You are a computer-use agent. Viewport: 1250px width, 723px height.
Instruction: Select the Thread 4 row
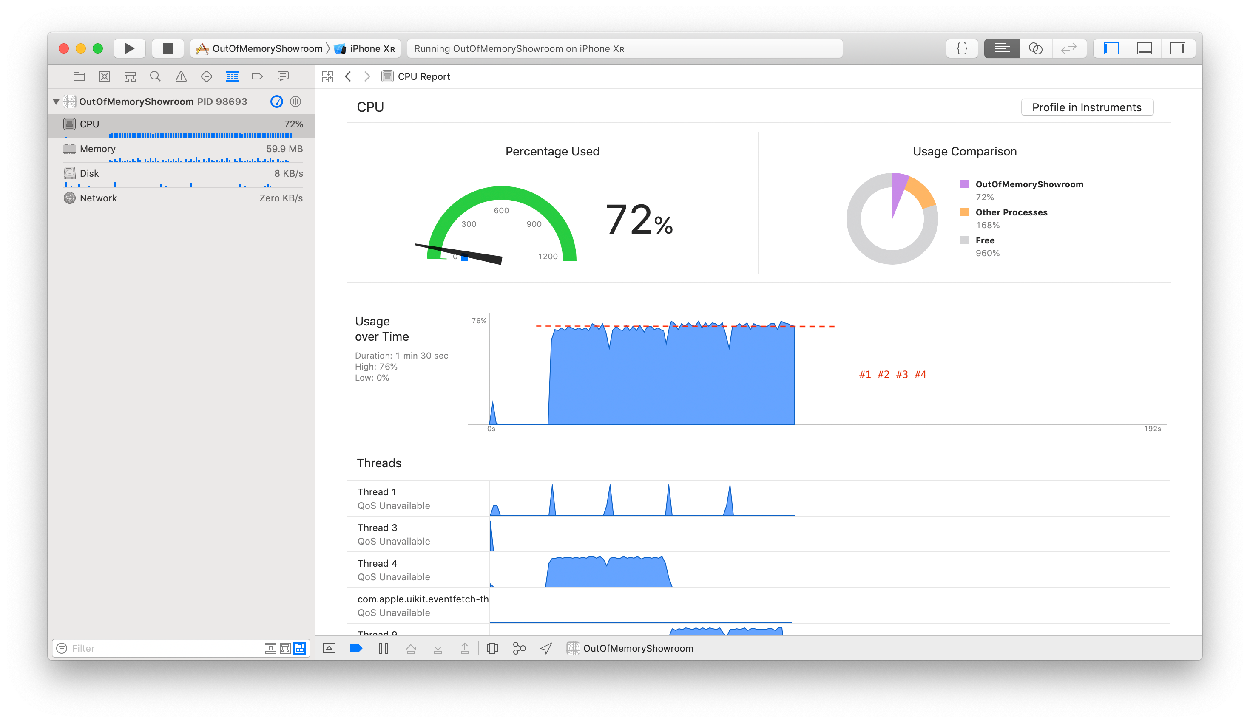tap(759, 570)
